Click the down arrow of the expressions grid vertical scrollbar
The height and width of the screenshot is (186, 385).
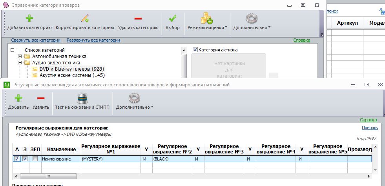(x=375, y=170)
